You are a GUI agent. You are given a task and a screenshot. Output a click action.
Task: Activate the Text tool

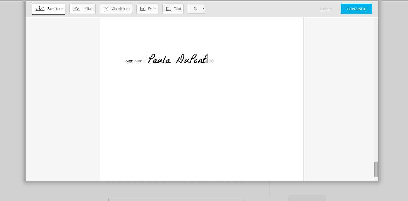tap(173, 9)
